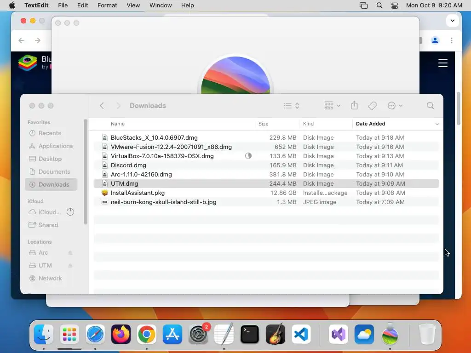Image resolution: width=471 pixels, height=353 pixels.
Task: Open Google Chrome in the Dock
Action: click(147, 334)
